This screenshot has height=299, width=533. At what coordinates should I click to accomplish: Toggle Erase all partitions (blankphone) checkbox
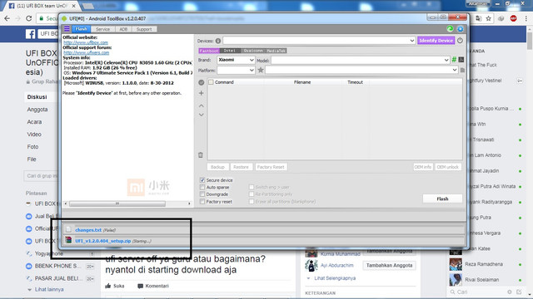tap(252, 201)
